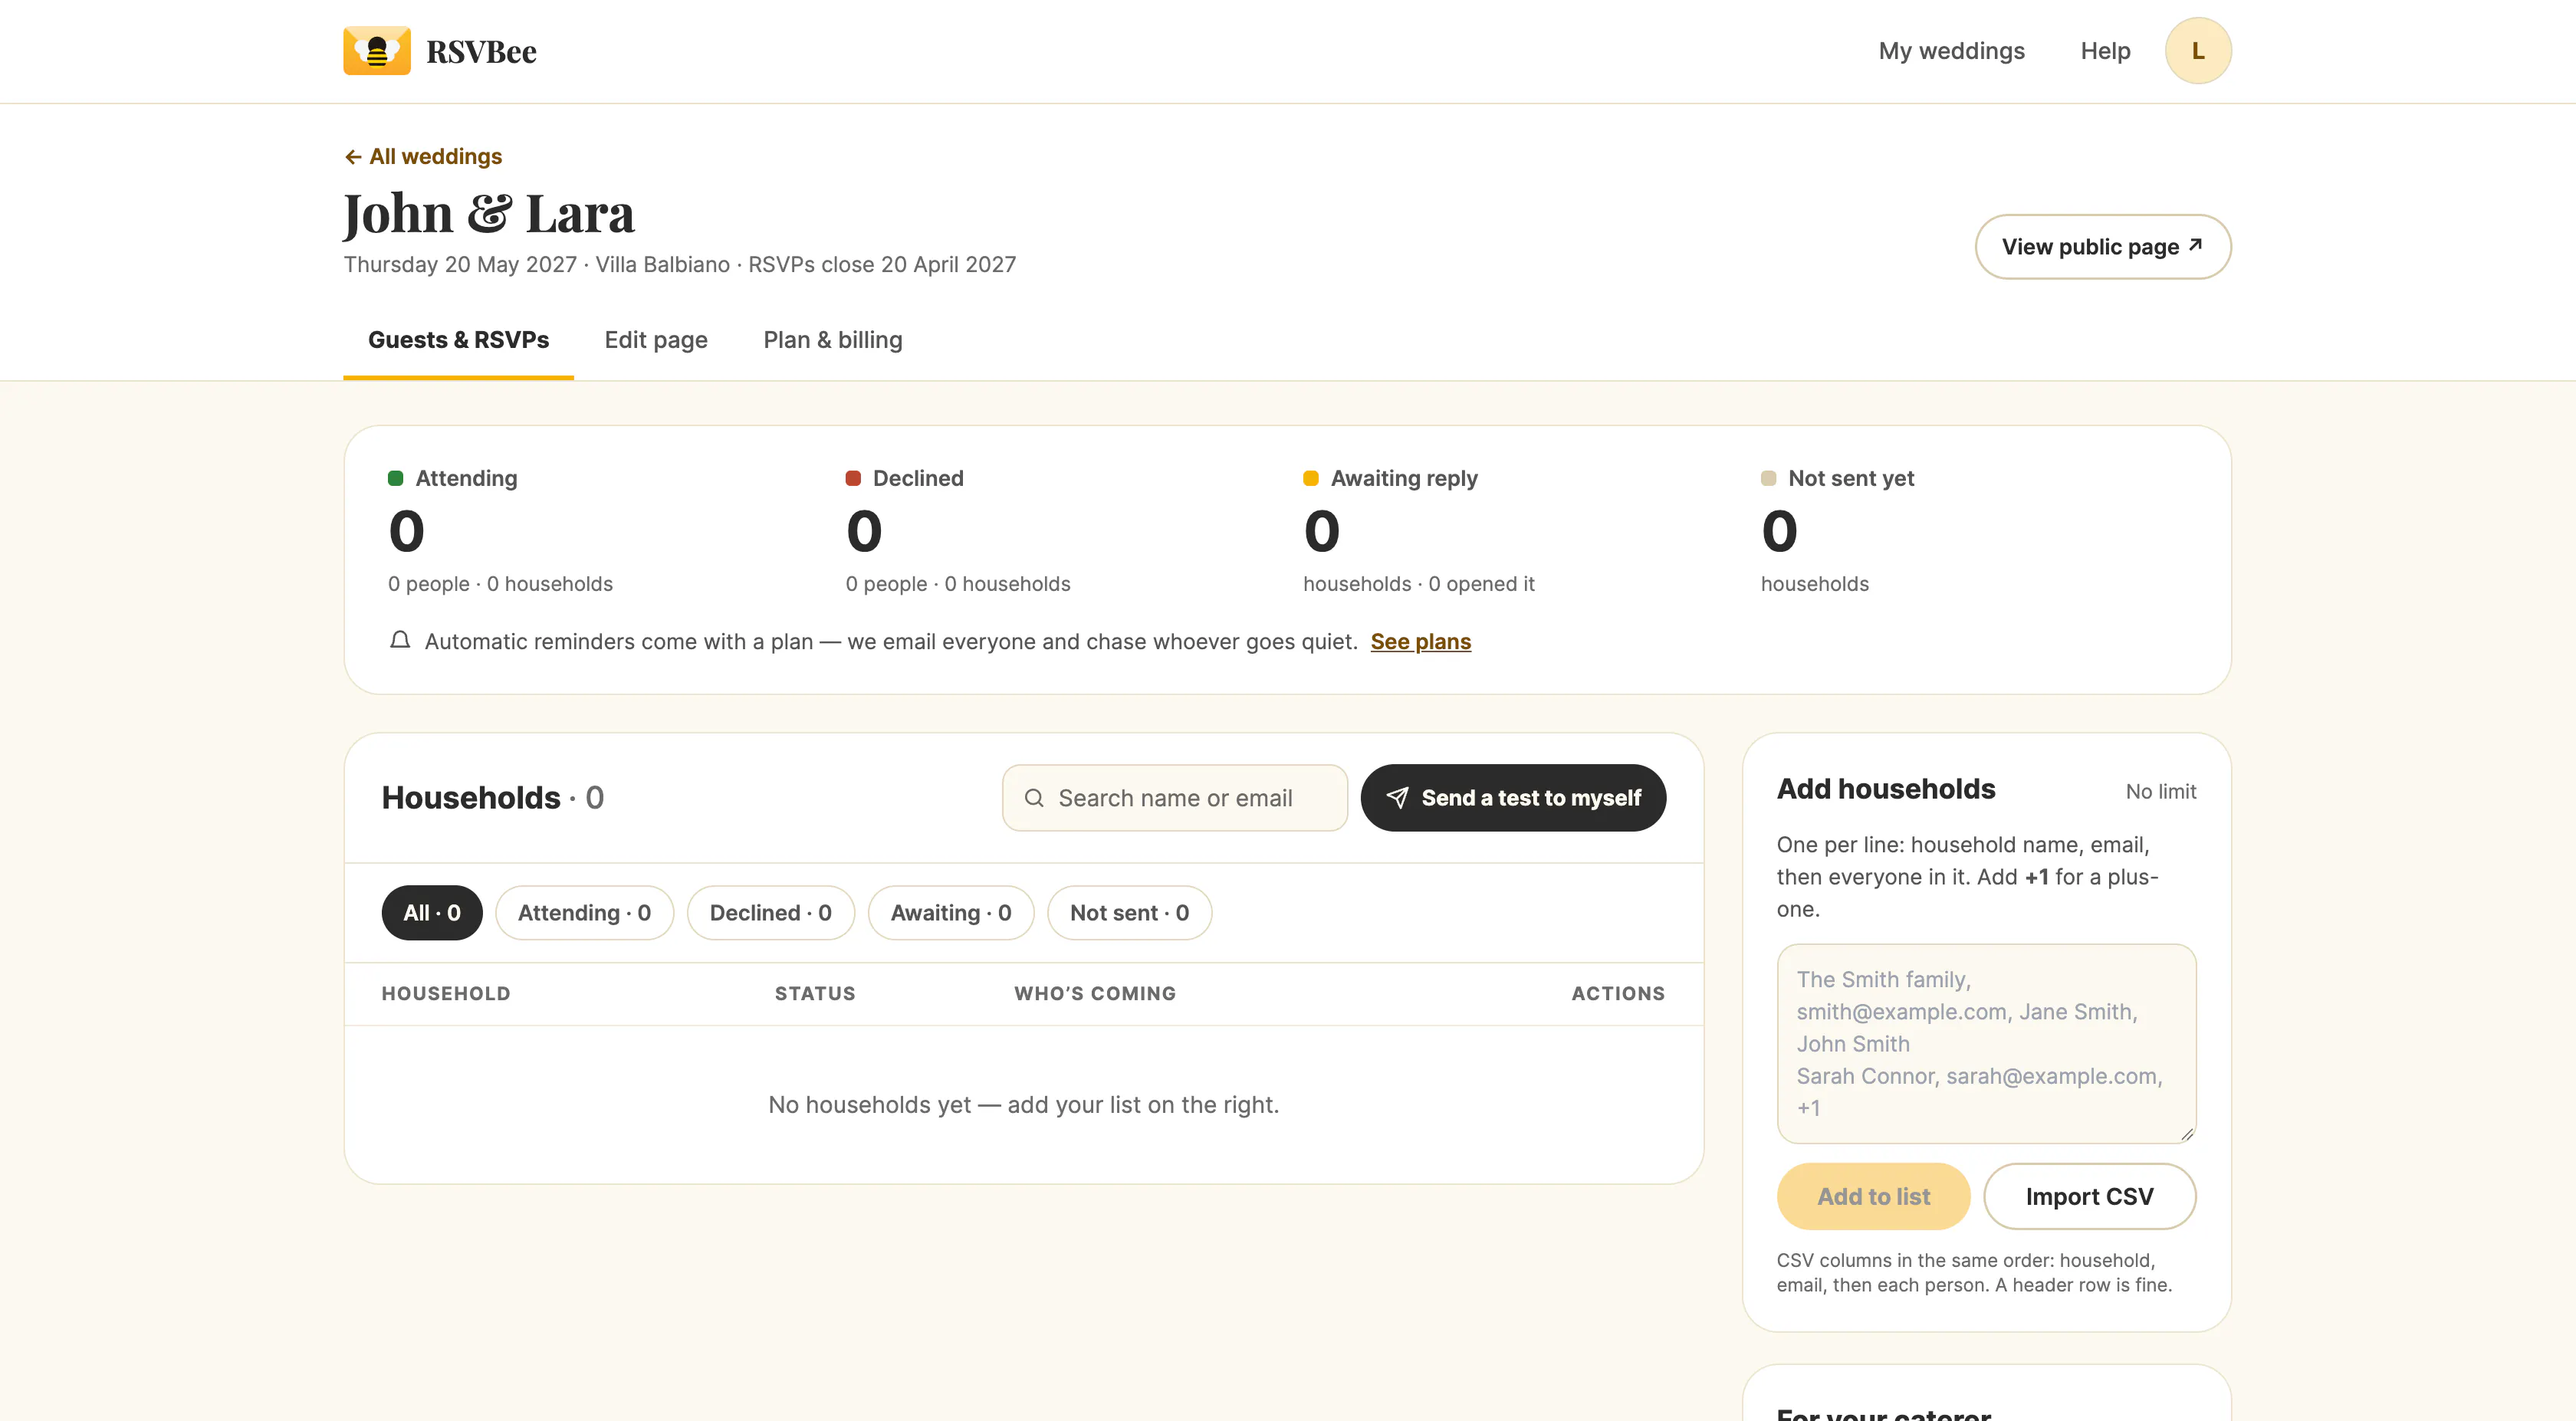The height and width of the screenshot is (1421, 2576).
Task: Open the Help menu item
Action: [2105, 51]
